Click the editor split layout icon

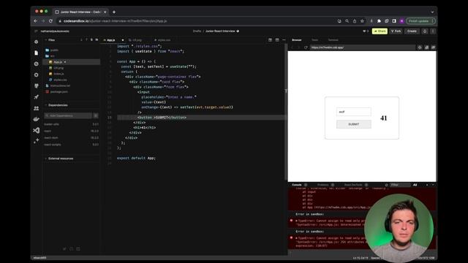[270, 40]
